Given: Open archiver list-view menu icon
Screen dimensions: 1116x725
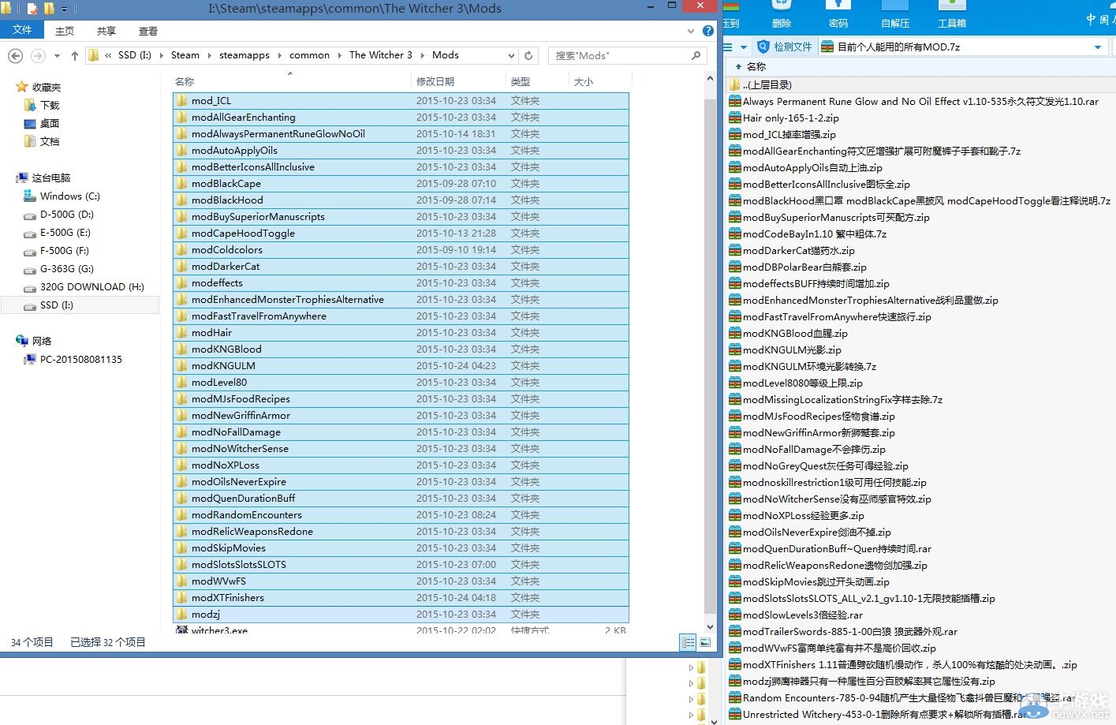Looking at the screenshot, I should click(x=728, y=47).
